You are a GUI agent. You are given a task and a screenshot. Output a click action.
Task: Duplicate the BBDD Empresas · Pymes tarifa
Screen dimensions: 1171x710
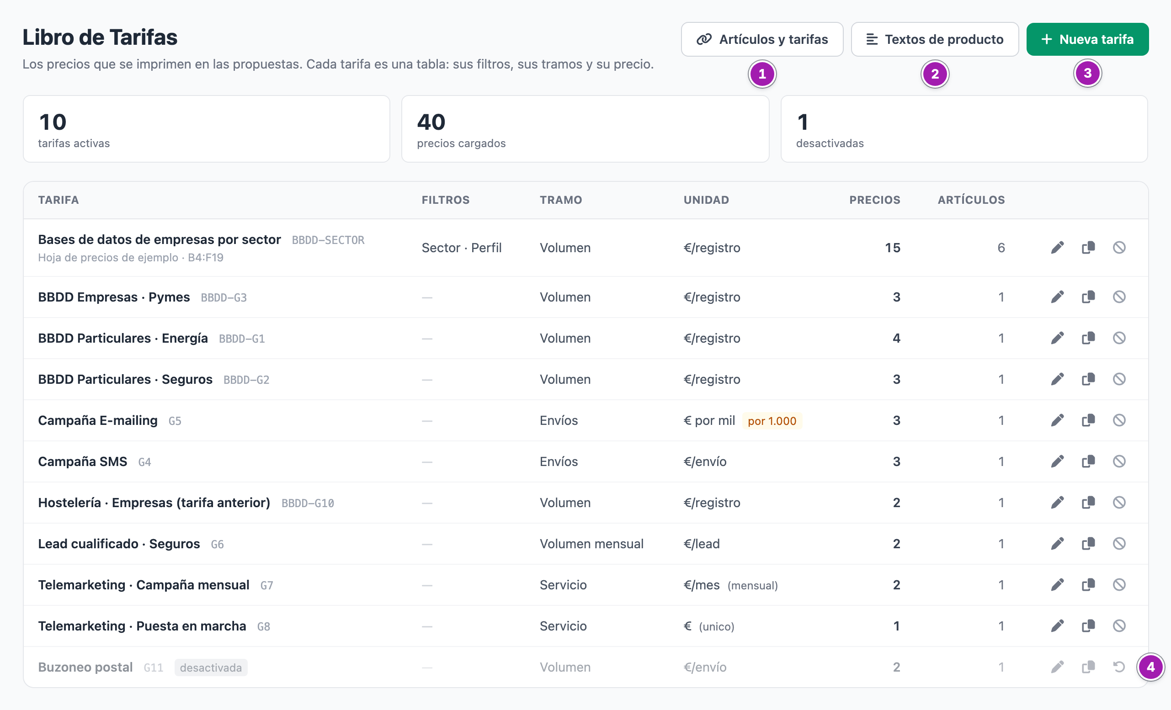pos(1088,297)
